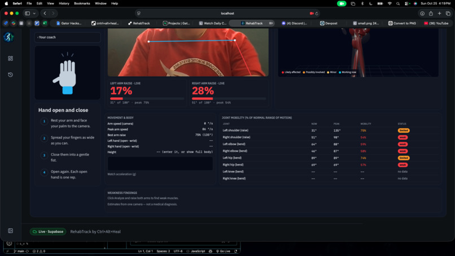Open Spotlight search in menu bar

pos(398,3)
